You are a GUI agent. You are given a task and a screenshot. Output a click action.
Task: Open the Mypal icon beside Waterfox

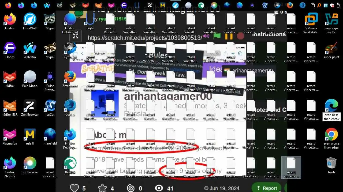(x=50, y=50)
